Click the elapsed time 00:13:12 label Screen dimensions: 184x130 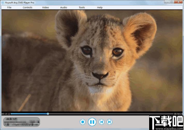6,114
